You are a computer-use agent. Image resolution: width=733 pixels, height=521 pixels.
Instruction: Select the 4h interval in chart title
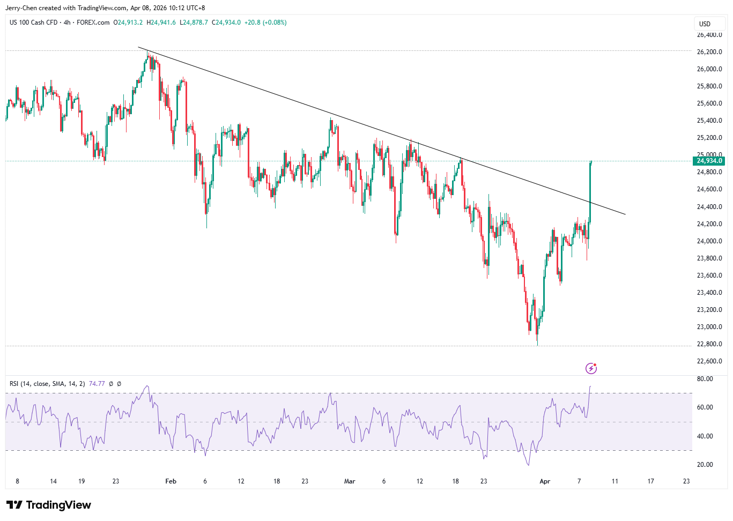point(67,23)
